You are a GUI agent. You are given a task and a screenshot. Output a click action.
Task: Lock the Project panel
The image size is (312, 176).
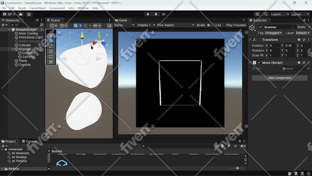pyautogui.click(x=240, y=141)
